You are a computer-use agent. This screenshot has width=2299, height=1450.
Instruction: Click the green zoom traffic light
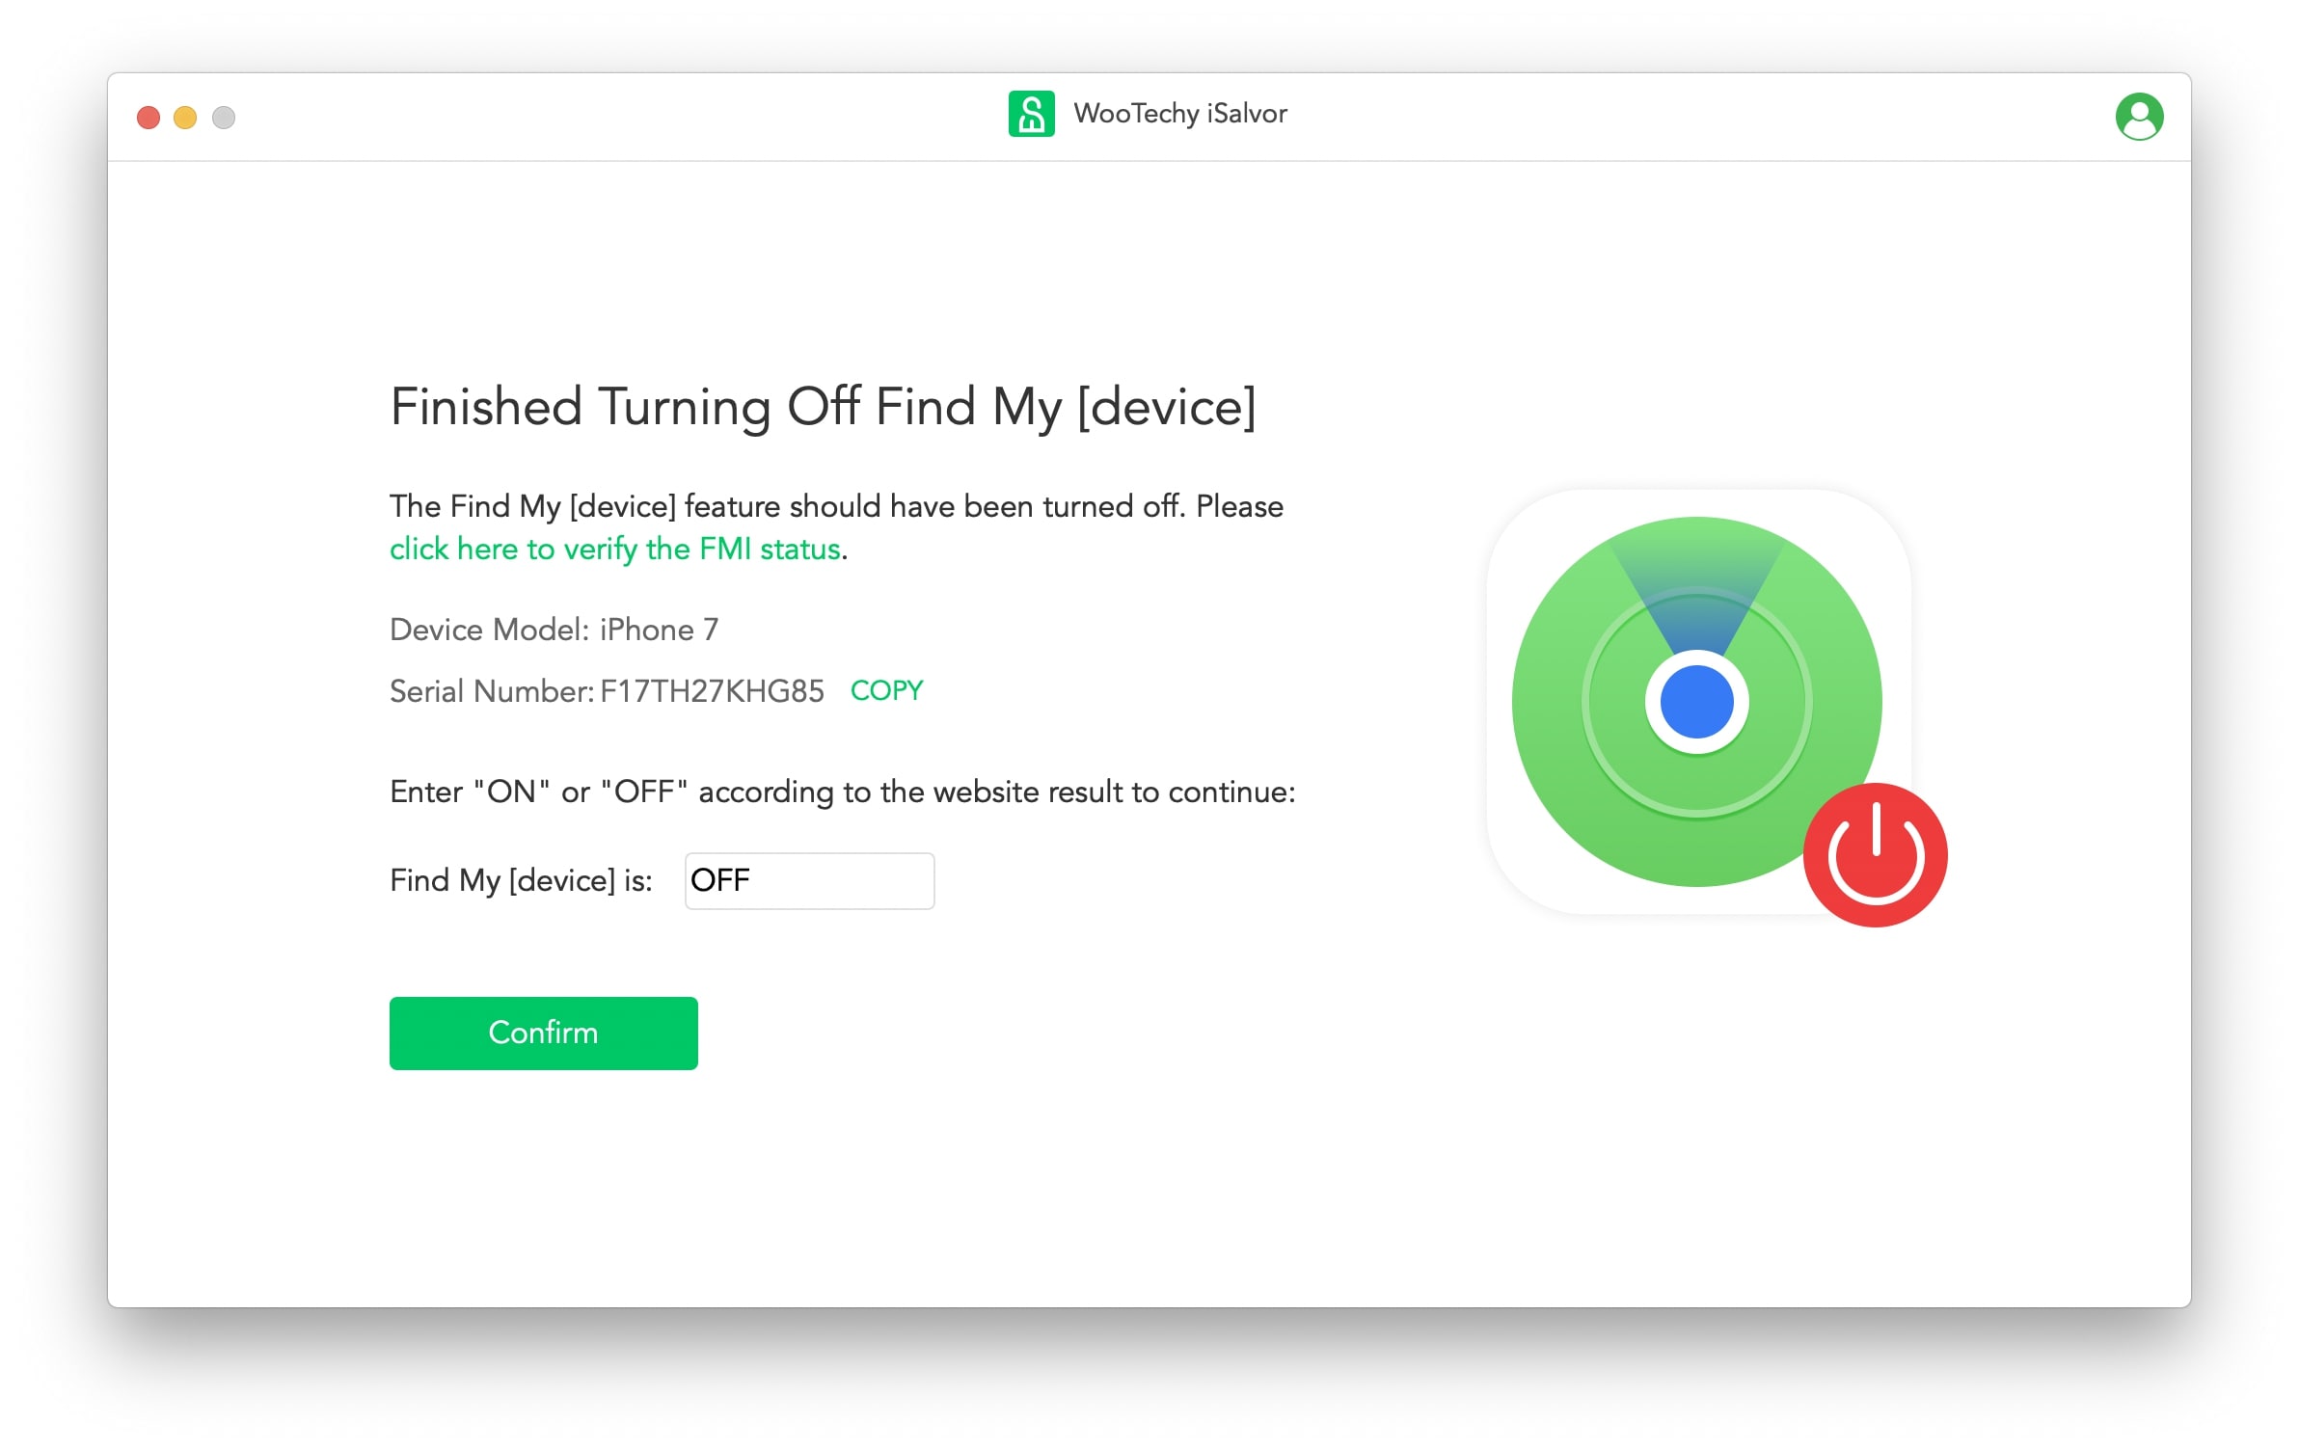pos(223,117)
